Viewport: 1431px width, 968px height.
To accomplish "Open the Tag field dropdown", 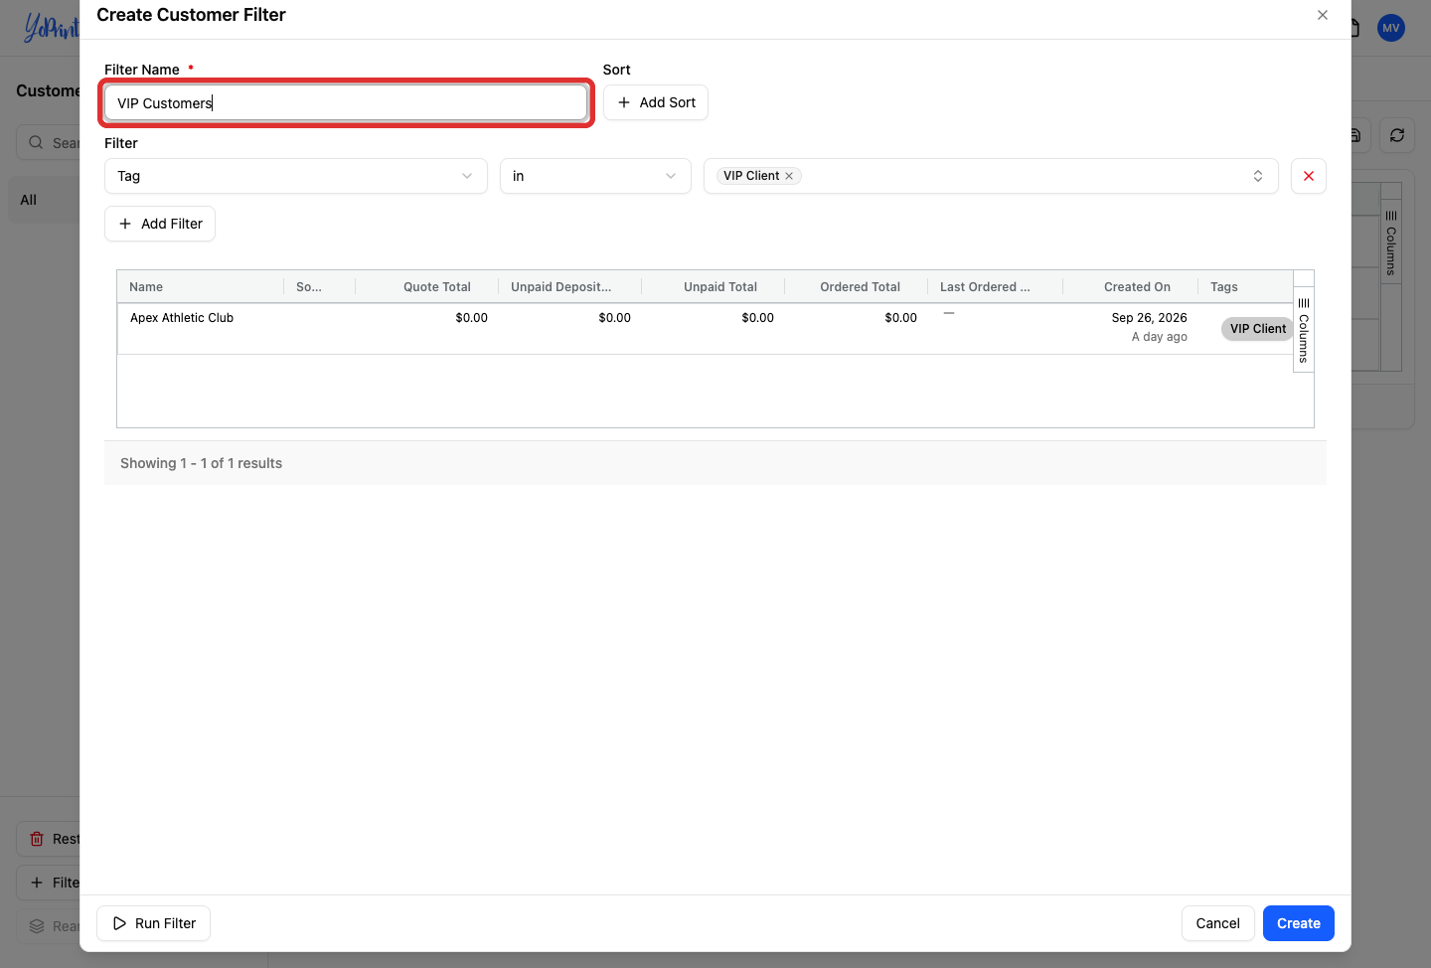I will [x=296, y=176].
